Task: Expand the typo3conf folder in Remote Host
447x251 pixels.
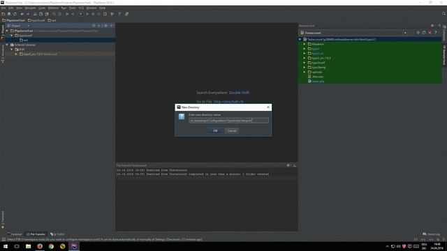Action: tap(305, 63)
